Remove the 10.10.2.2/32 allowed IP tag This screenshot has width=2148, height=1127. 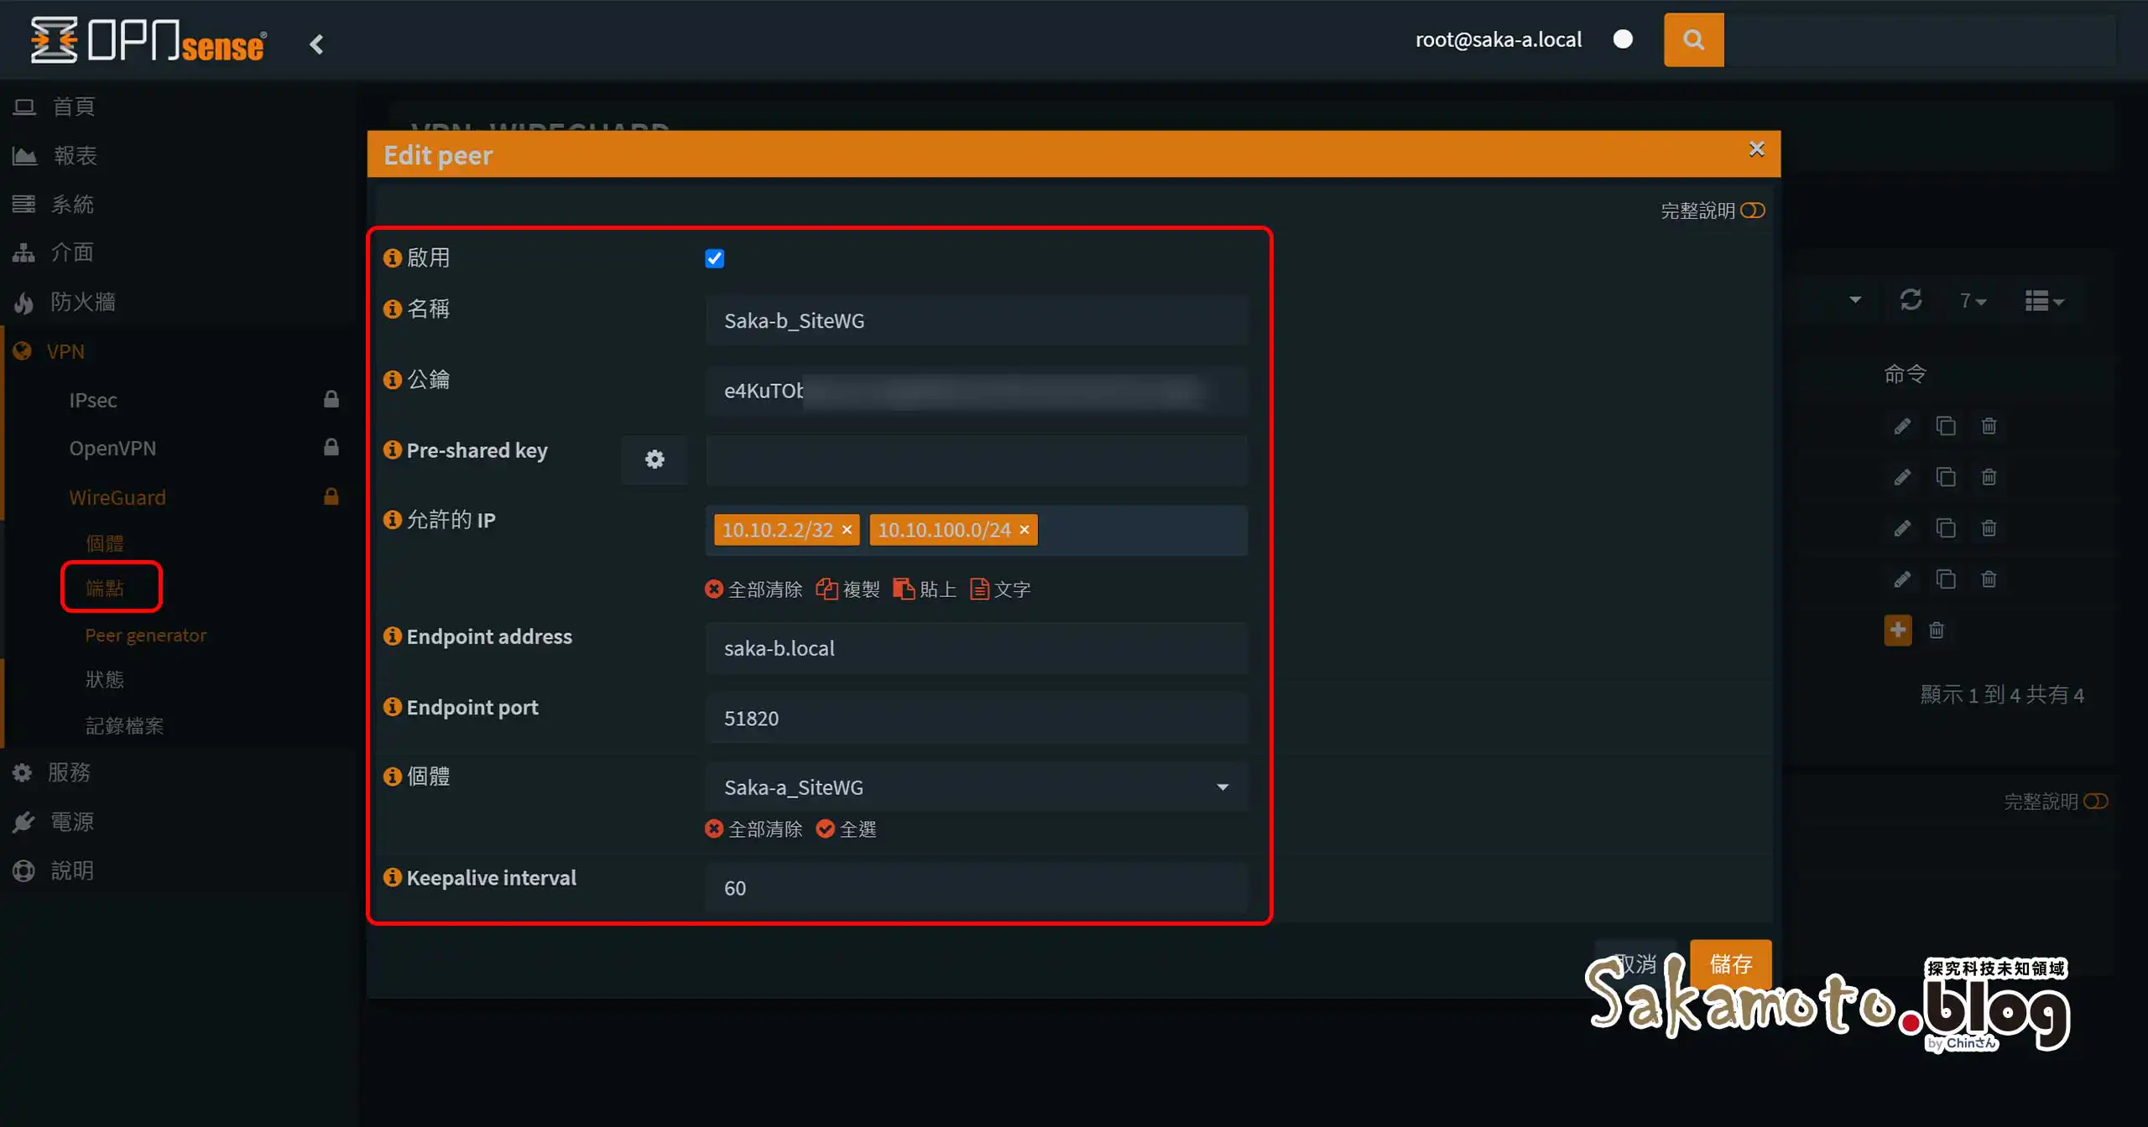[847, 529]
